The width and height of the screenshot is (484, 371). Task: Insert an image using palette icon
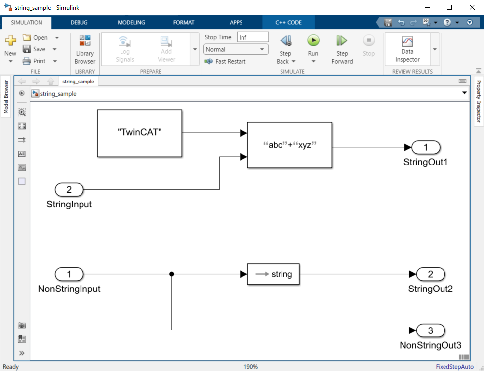coord(22,167)
